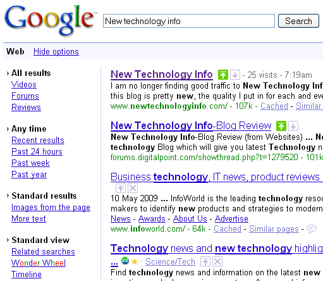
Task: Limit results to Past year
Action: [29, 175]
